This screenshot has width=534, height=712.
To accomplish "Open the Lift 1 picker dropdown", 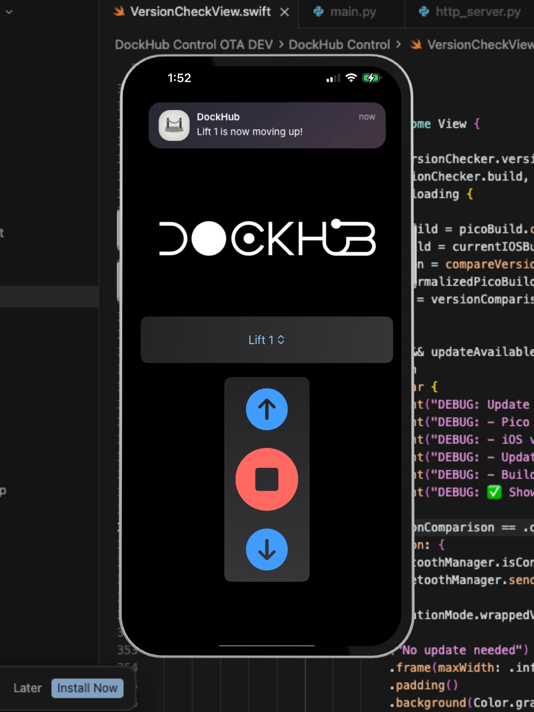I will [266, 340].
